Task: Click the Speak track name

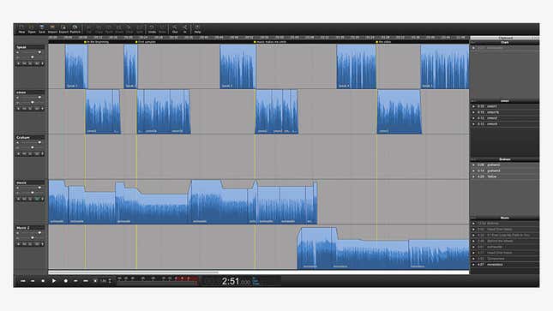Action: [x=21, y=47]
